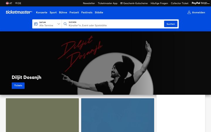Open the Sport menu
The width and height of the screenshot is (211, 132).
(x=53, y=12)
